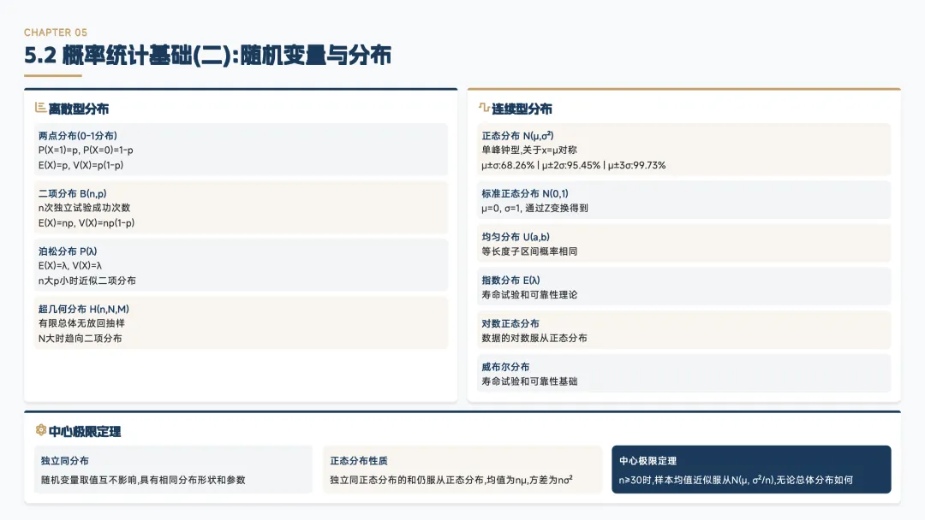
Task: Click the line 数据的对数服从正态分布
Action: [534, 338]
